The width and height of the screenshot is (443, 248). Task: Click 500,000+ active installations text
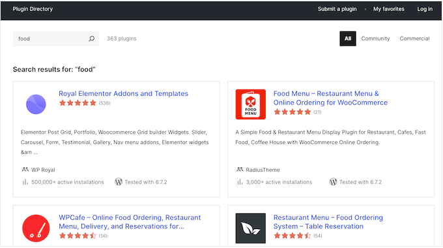68,182
